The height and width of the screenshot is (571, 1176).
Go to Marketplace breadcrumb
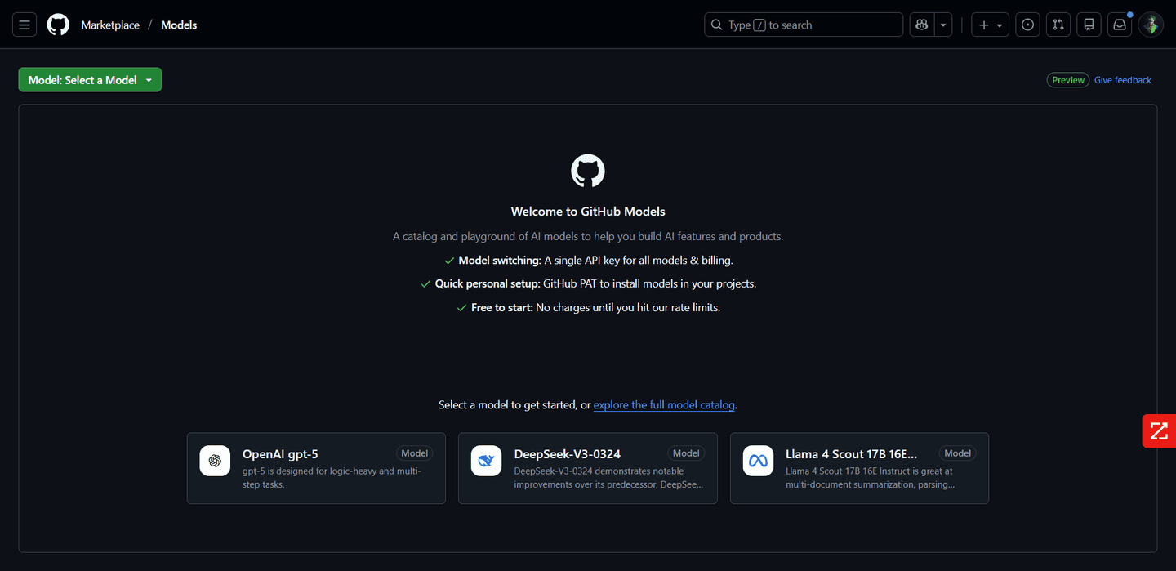click(110, 25)
